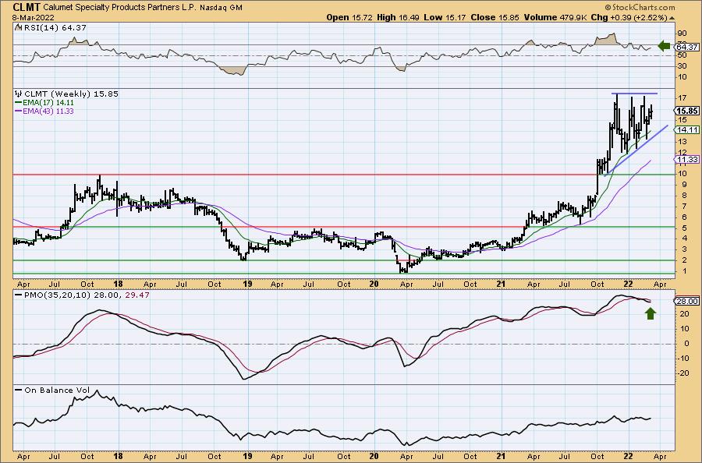Image resolution: width=702 pixels, height=463 pixels.
Task: Click the black PMO legend line swatch
Action: click(19, 295)
